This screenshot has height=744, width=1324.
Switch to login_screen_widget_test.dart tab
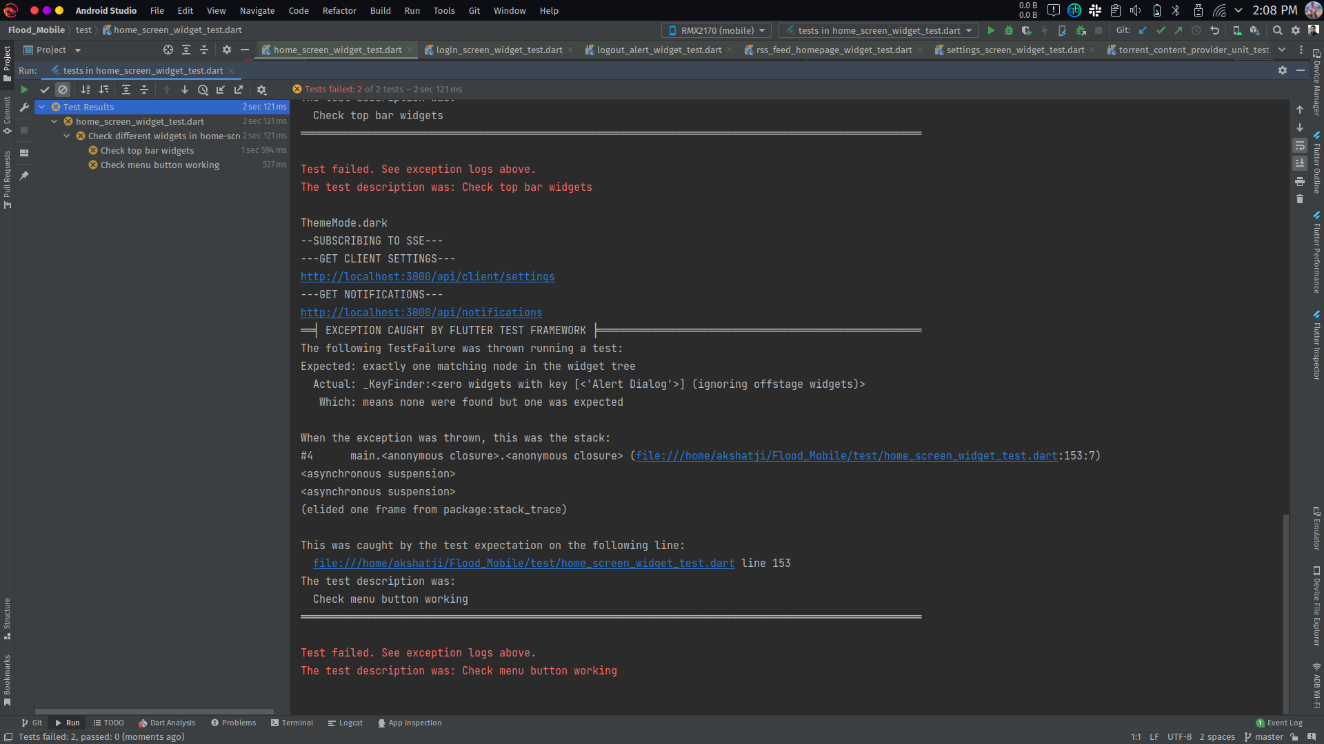coord(499,50)
